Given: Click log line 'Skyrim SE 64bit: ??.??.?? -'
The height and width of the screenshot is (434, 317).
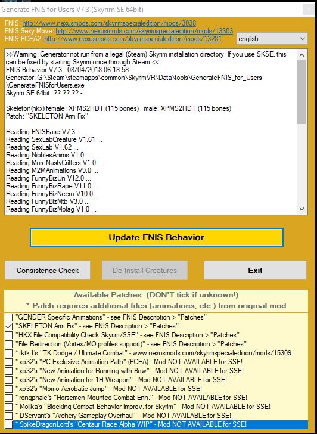Looking at the screenshot, I should [44, 93].
